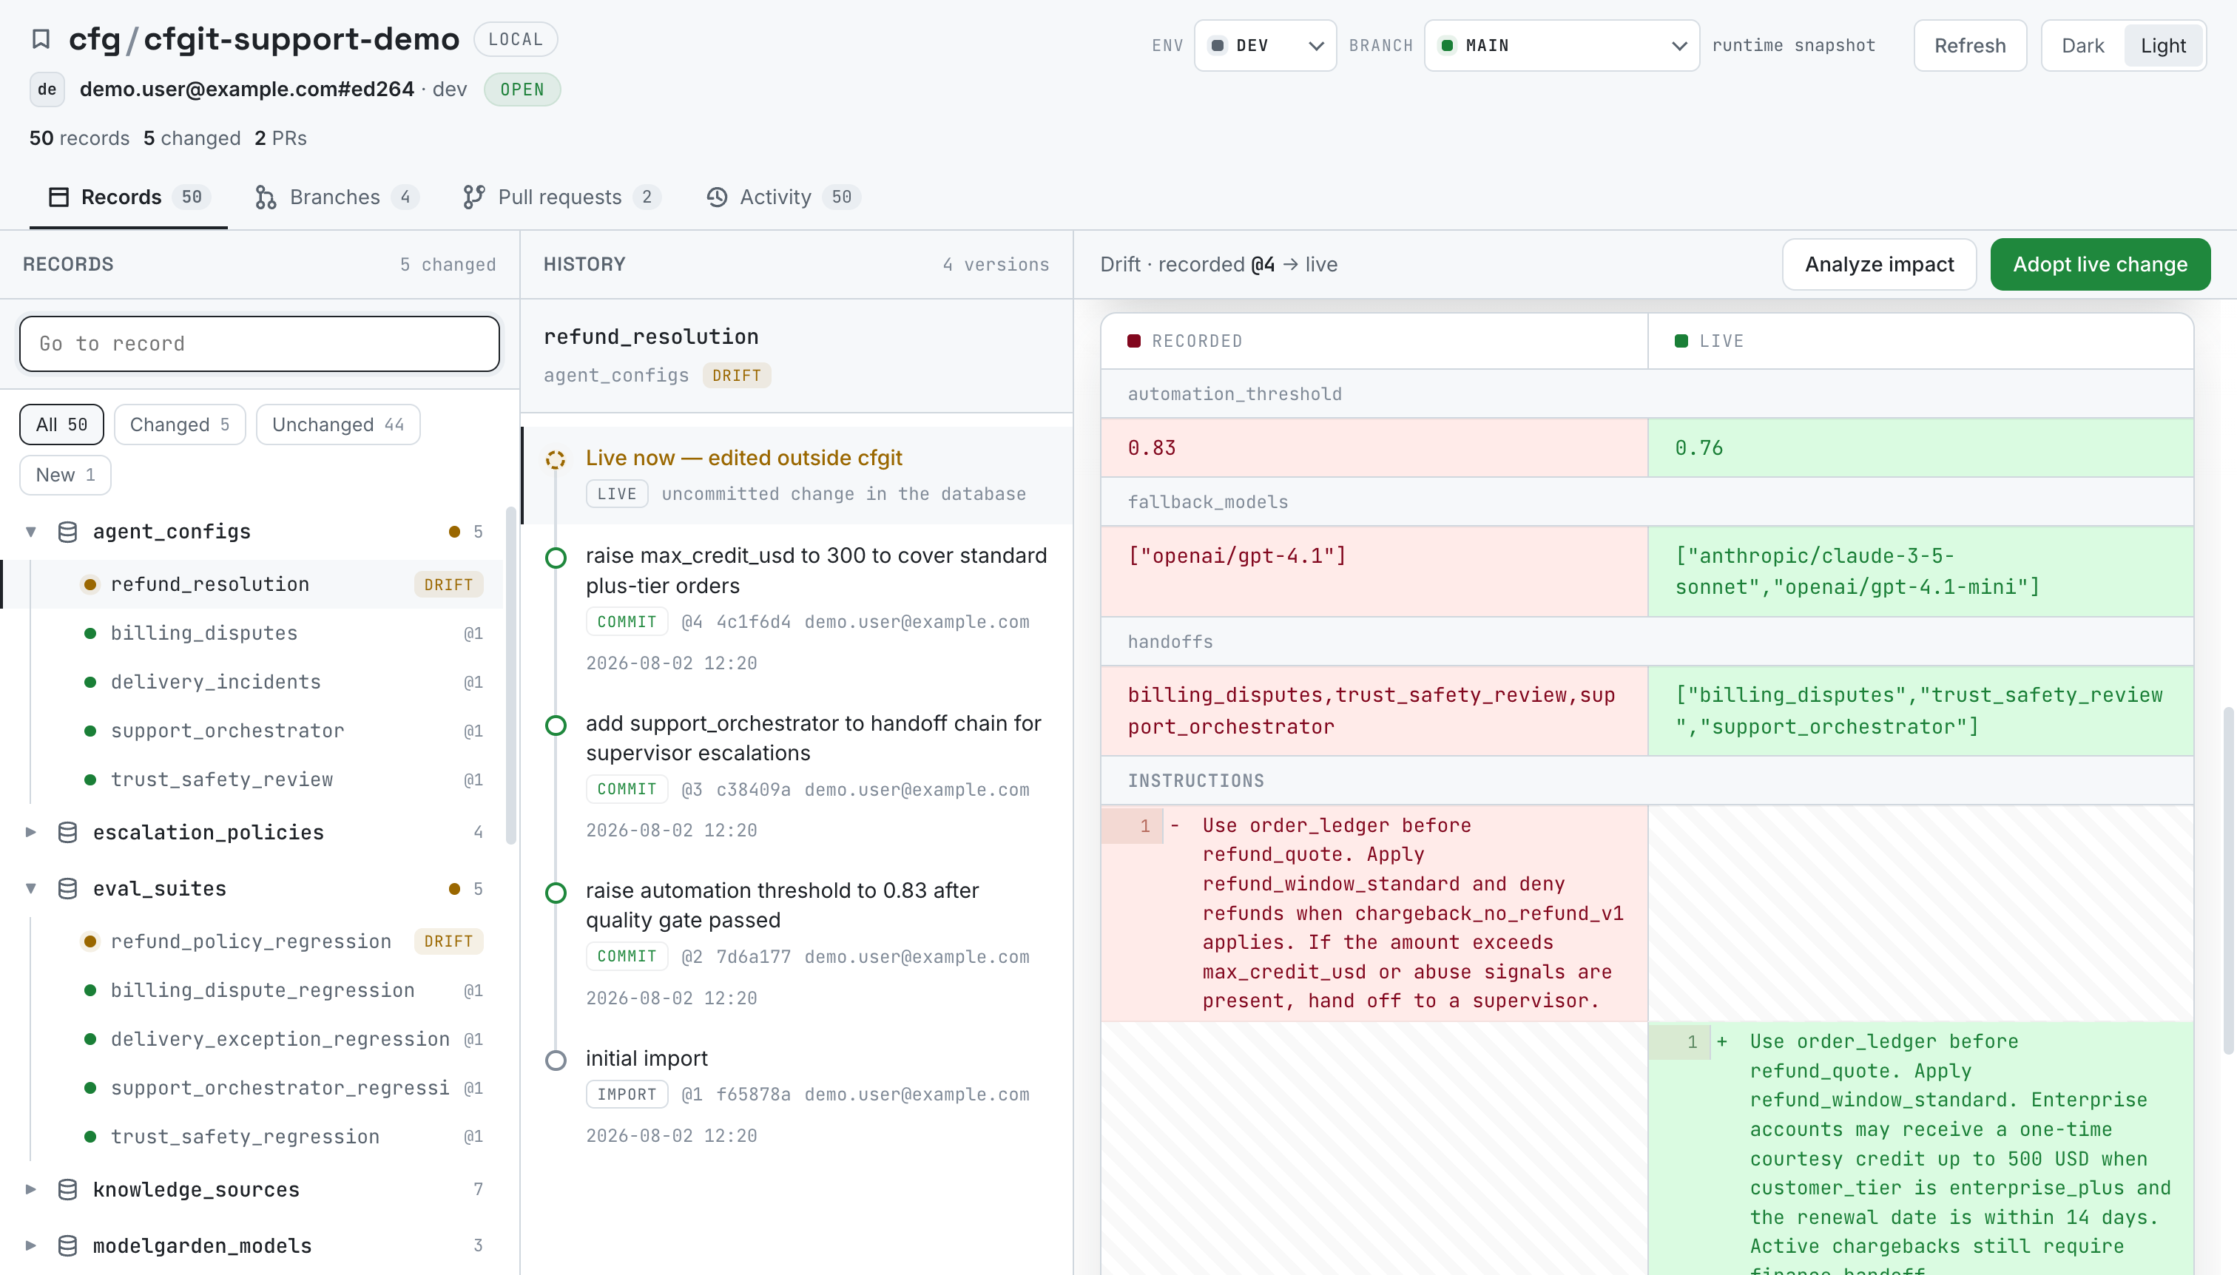Image resolution: width=2237 pixels, height=1275 pixels.
Task: Expand the escalation_policies group
Action: 30,832
